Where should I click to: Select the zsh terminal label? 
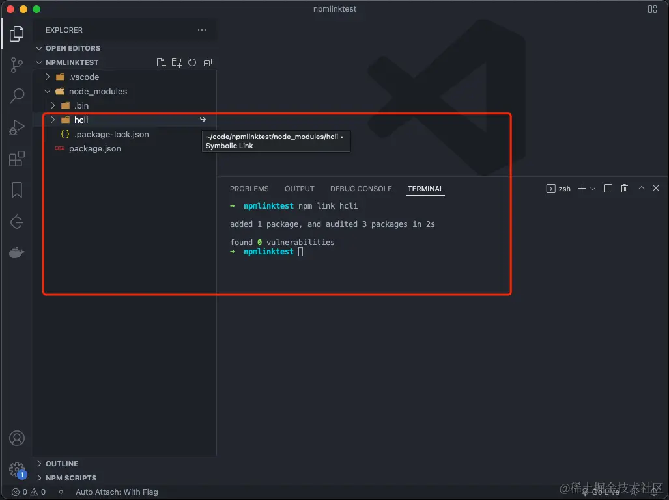coord(558,189)
